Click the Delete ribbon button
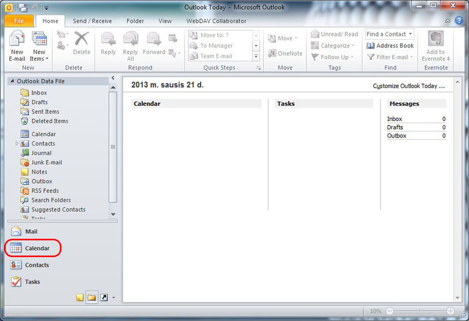Viewport: 469px width, 321px height. pos(81,43)
